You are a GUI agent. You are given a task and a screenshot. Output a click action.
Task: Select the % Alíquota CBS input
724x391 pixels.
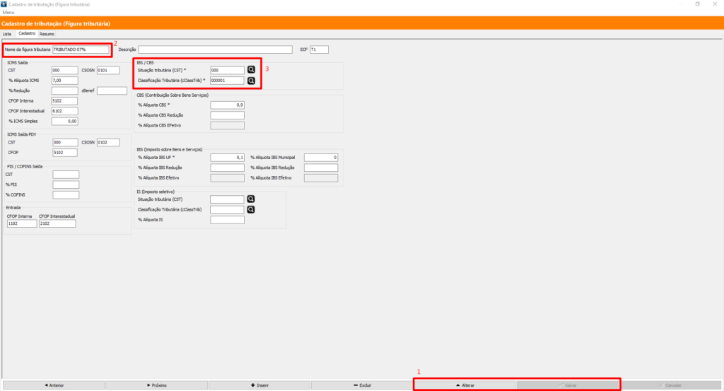[x=227, y=105]
